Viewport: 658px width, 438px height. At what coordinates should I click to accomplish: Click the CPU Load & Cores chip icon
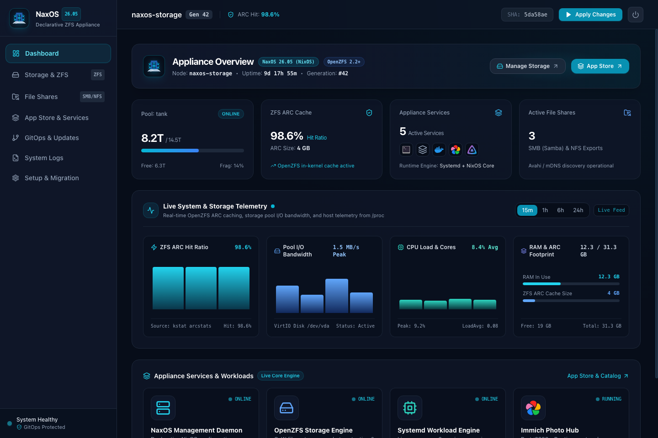tap(401, 247)
